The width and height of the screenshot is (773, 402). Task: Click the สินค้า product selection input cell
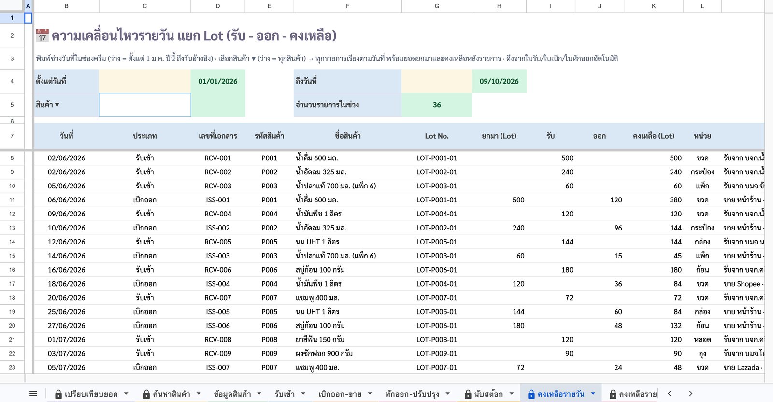pos(145,105)
